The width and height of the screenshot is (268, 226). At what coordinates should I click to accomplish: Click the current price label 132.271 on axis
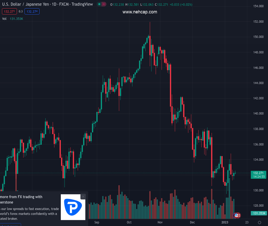[258, 173]
